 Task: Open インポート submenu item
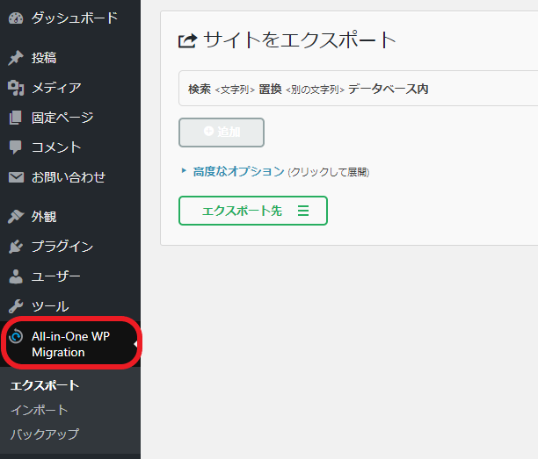39,410
